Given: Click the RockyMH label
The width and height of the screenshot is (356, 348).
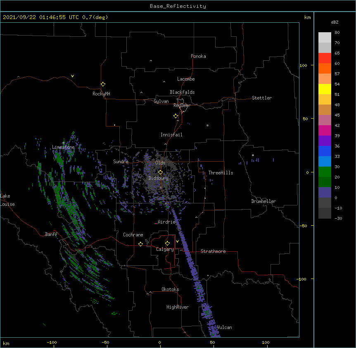Looking at the screenshot, I should [x=101, y=94].
